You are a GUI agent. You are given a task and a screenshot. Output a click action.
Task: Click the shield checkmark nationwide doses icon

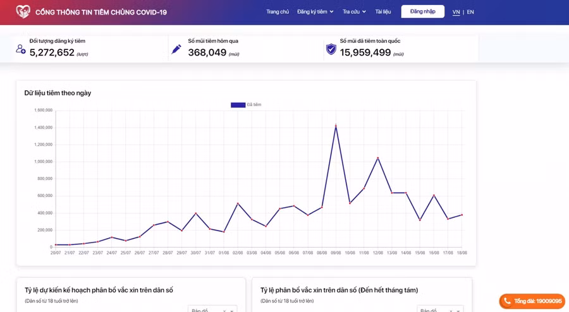click(x=331, y=49)
